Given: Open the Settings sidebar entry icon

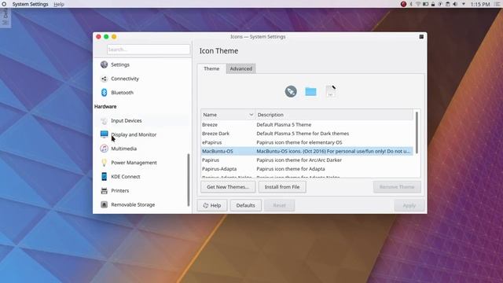Looking at the screenshot, I should (x=104, y=64).
